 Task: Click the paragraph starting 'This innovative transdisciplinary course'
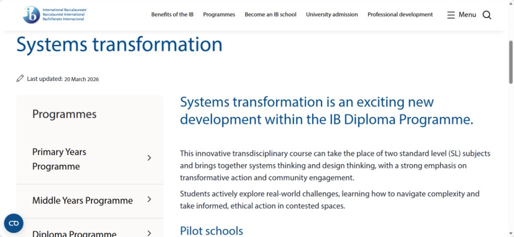pos(335,166)
